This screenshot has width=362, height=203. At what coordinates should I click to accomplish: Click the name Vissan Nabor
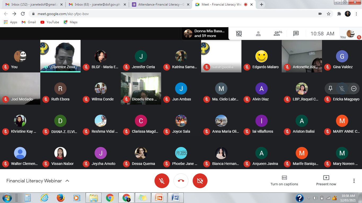tap(63, 164)
